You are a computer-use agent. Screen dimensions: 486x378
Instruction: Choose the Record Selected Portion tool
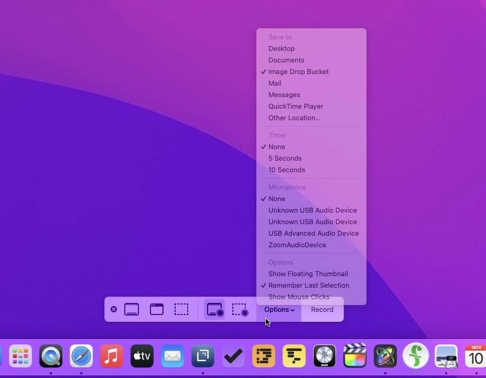coord(240,309)
